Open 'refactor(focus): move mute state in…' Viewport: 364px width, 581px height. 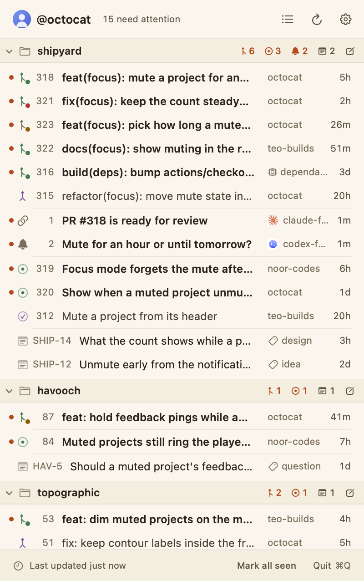coord(157,196)
